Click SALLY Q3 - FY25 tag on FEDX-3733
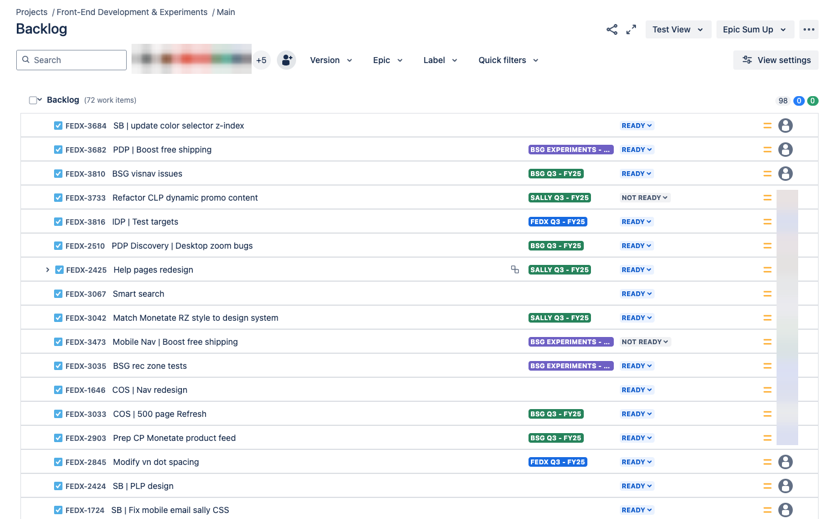Screen dimensions: 830x519 tap(560, 198)
